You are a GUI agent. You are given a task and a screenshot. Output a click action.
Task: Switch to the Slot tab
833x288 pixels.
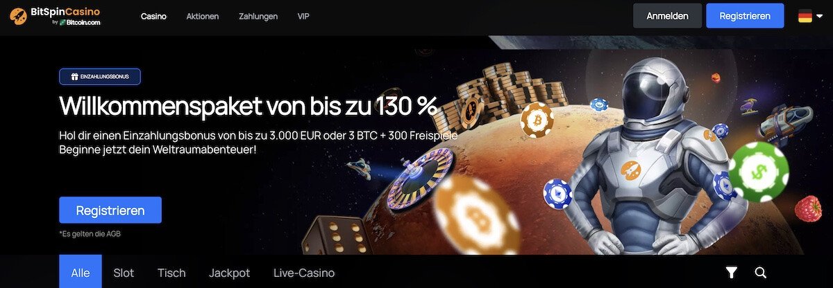pyautogui.click(x=124, y=273)
